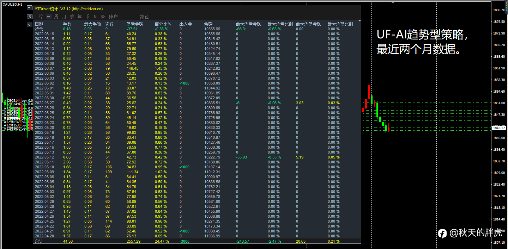Select the 2022.06.02 date row
This screenshot has width=508, height=249.
pos(44,83)
